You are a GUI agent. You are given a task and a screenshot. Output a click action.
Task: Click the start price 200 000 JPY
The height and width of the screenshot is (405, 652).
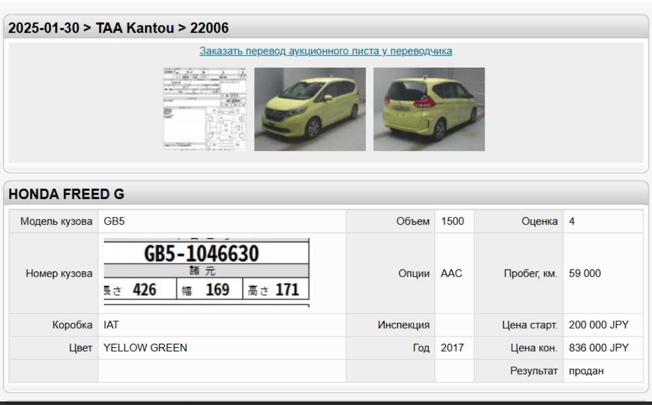pos(599,325)
